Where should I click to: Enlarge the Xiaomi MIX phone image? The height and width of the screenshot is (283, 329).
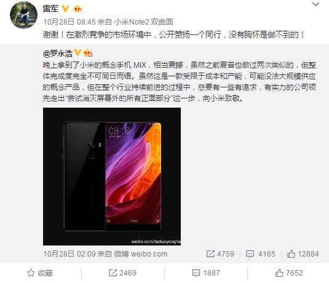112,177
